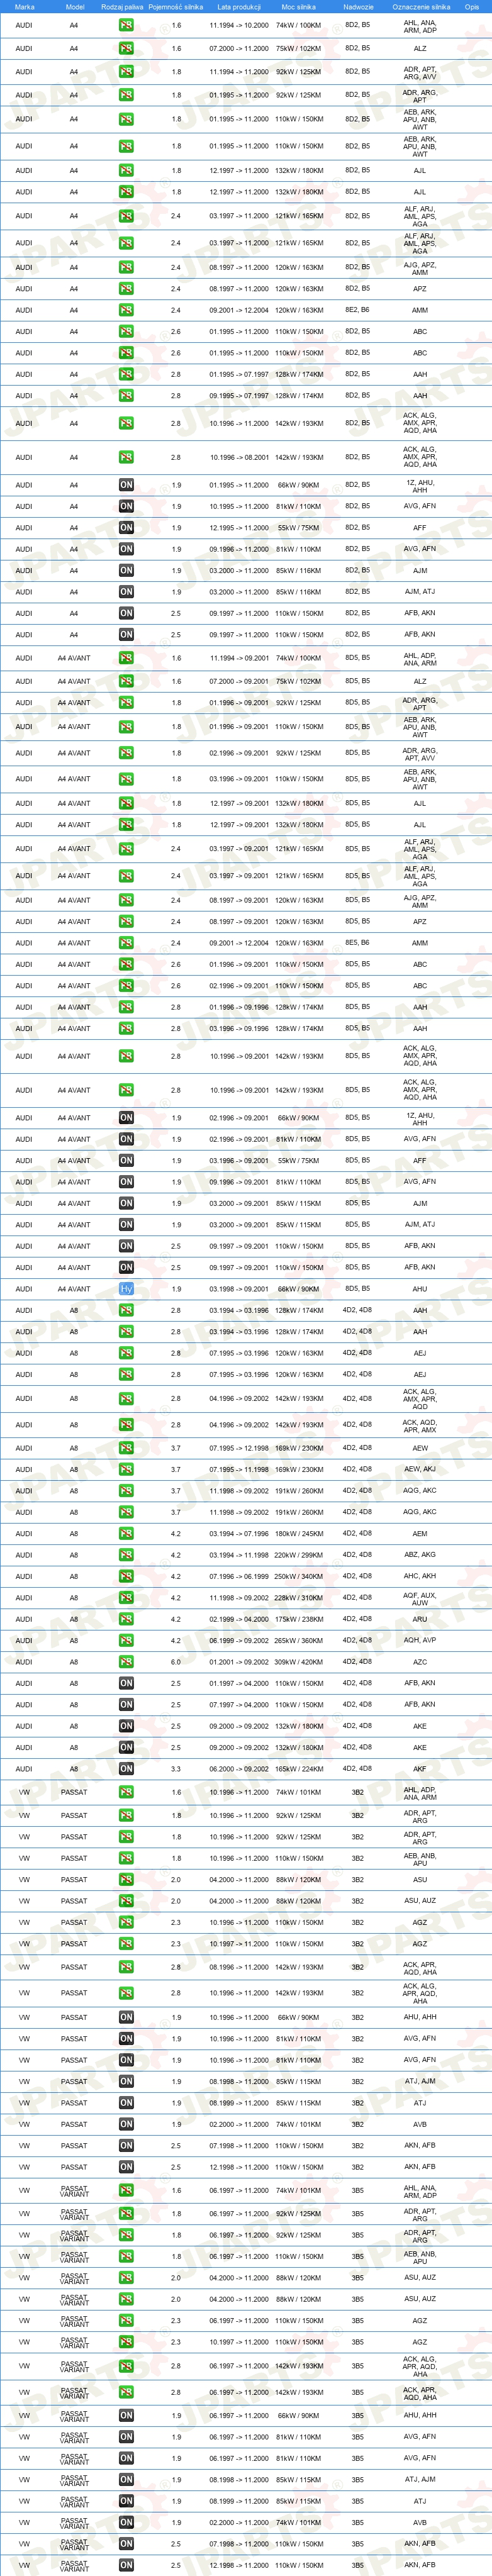This screenshot has width=492, height=2576.
Task: Click the 220kW / 299KM power cell
Action: tap(299, 1555)
